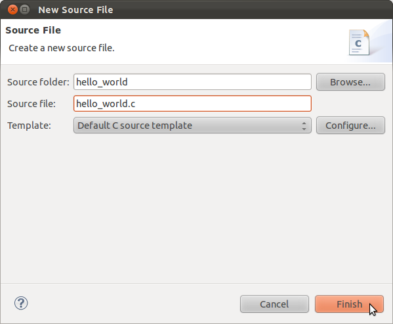Browse for a source folder
This screenshot has height=324, width=393.
(x=350, y=82)
